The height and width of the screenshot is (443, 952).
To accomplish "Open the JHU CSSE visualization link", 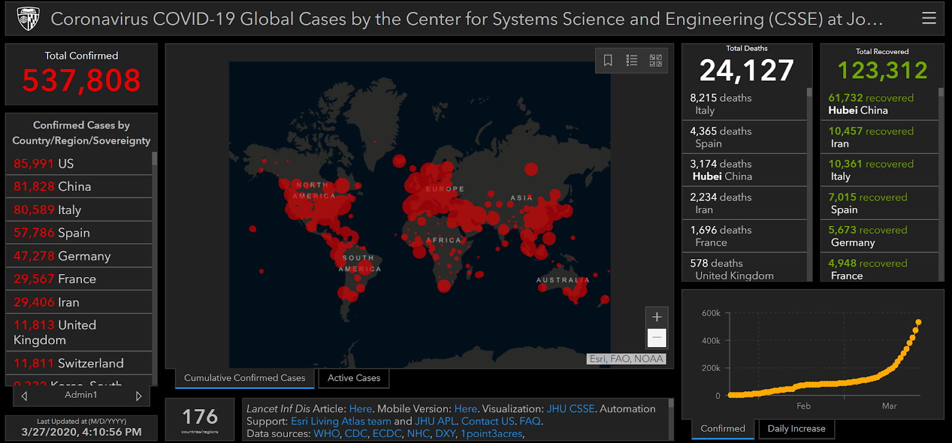I will (x=570, y=409).
